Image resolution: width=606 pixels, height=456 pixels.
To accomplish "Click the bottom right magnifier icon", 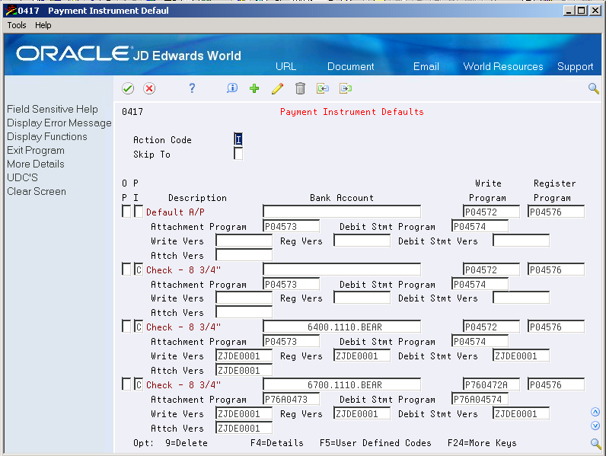I will (595, 444).
